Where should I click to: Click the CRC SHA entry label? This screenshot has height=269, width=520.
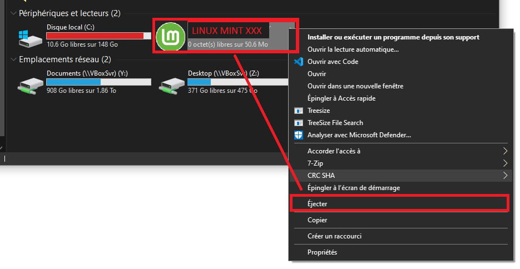coord(321,176)
